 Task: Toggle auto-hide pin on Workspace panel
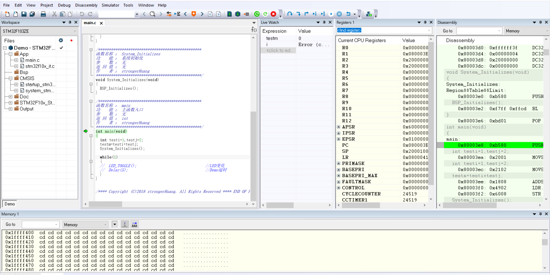click(x=70, y=22)
